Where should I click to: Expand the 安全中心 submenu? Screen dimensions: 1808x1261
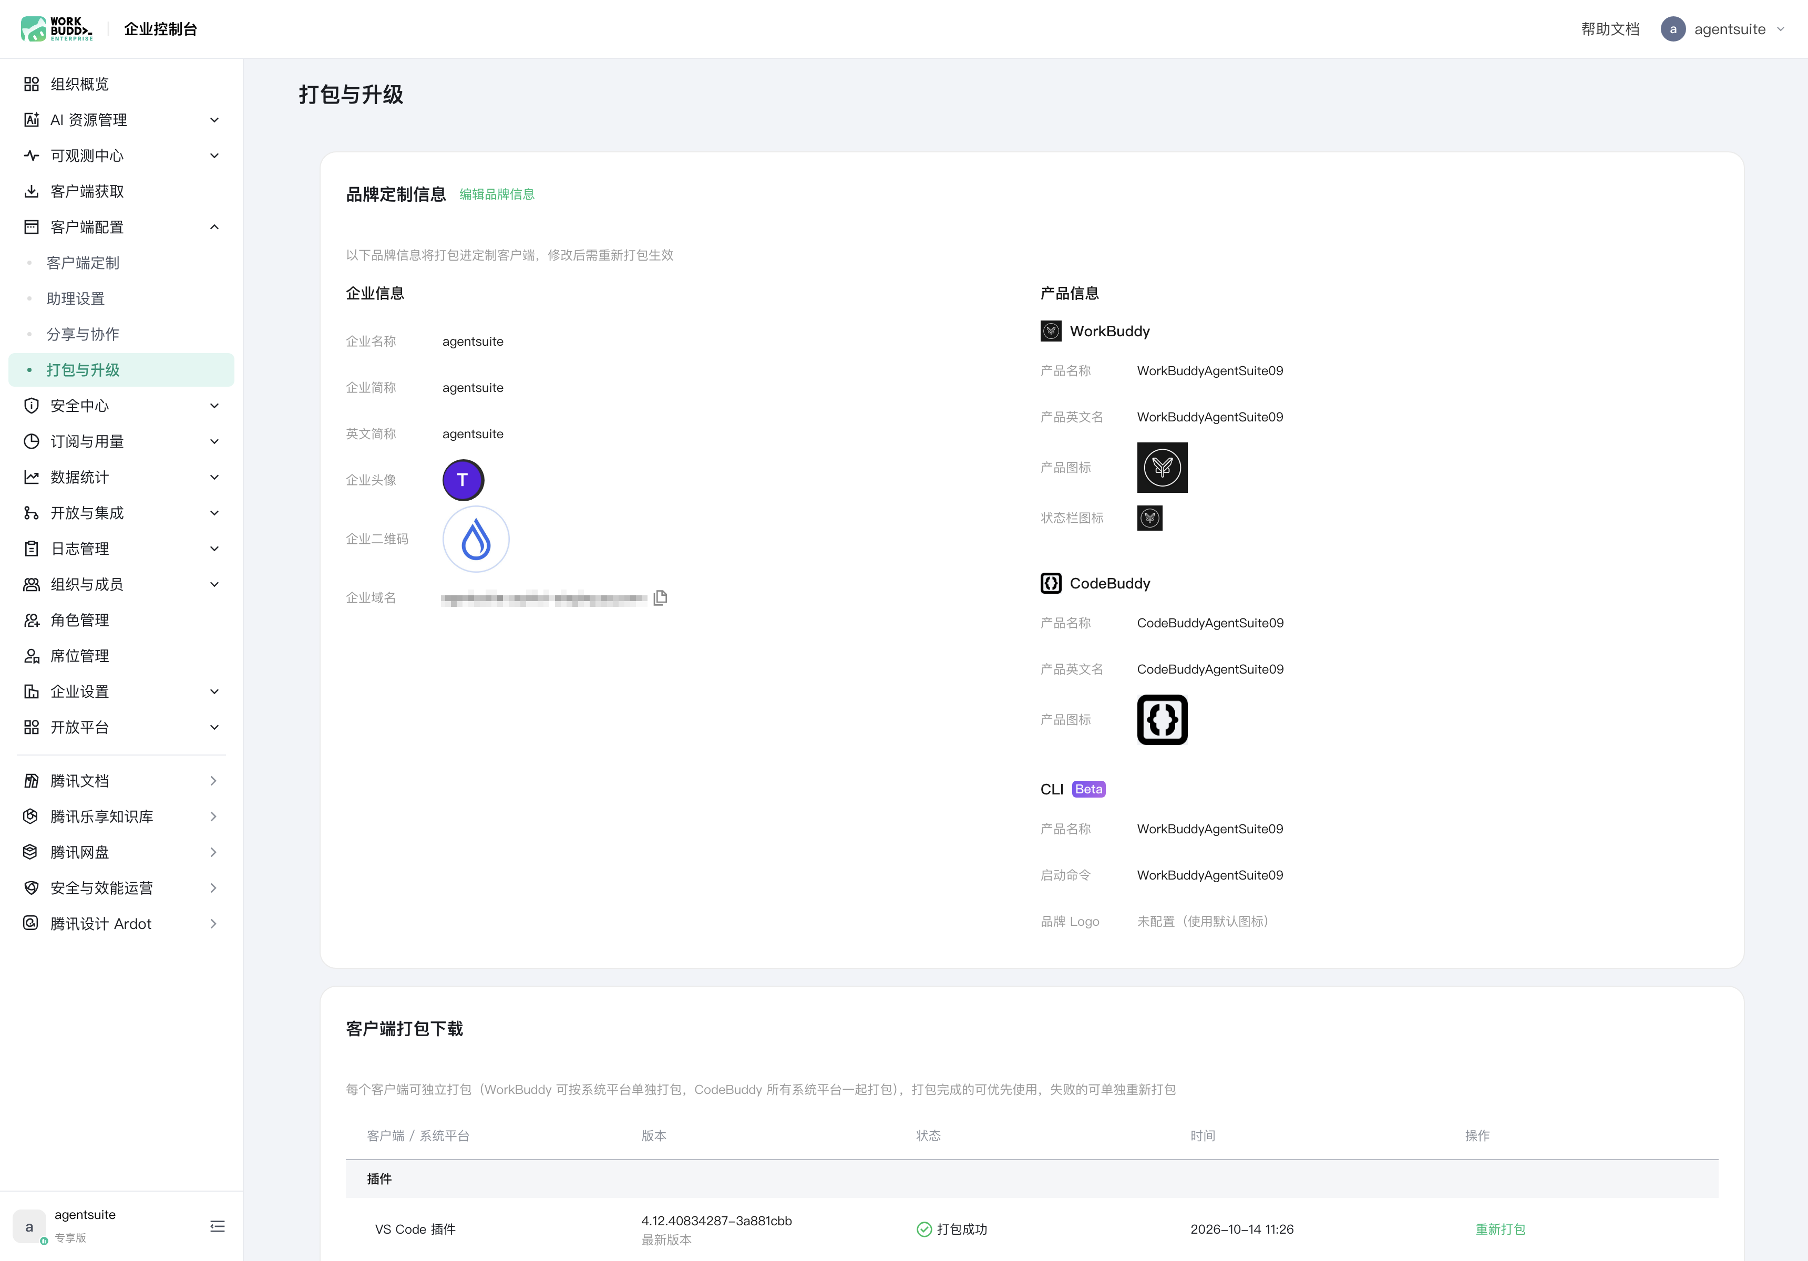pyautogui.click(x=121, y=406)
